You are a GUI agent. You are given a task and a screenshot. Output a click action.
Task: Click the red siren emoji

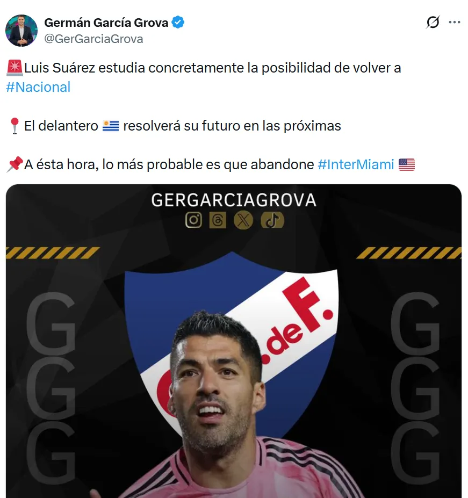[x=15, y=68]
